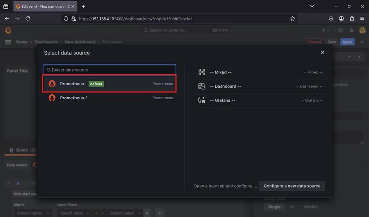Click the browser Forward arrow

coord(17,18)
